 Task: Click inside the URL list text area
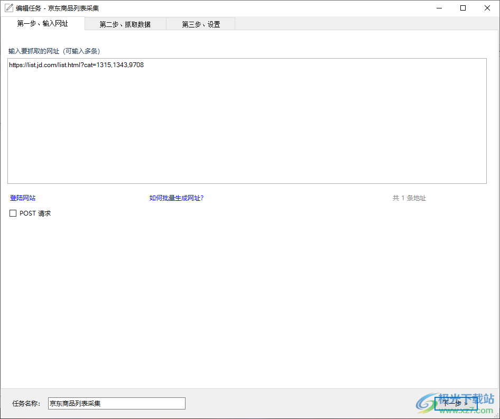pyautogui.click(x=247, y=121)
